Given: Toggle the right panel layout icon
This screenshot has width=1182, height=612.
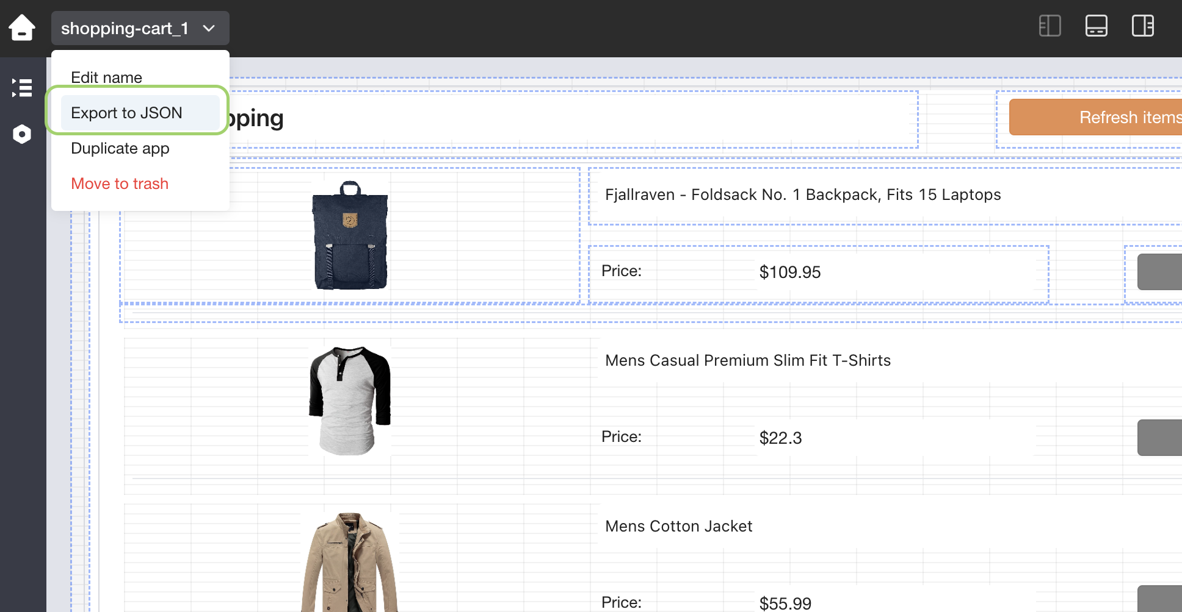Looking at the screenshot, I should tap(1142, 26).
